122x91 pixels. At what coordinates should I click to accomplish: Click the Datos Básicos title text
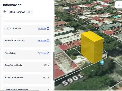pos(16,12)
